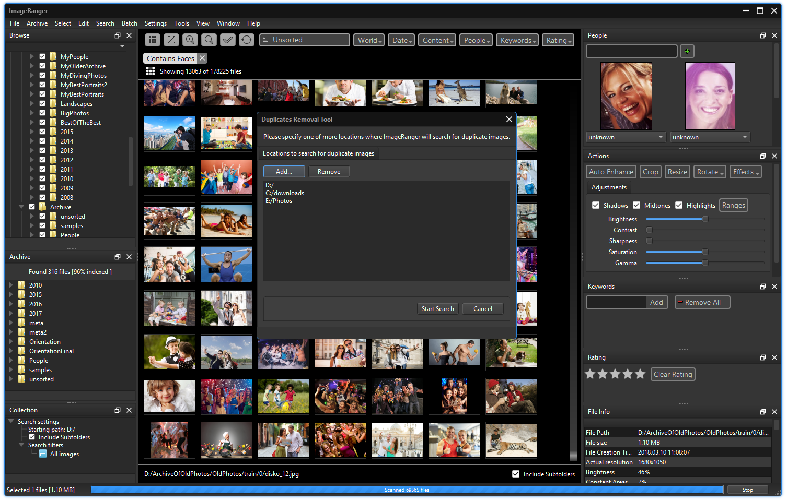Open the Keywords filter dropdown
Screen dimensions: 787x501
[x=517, y=40]
